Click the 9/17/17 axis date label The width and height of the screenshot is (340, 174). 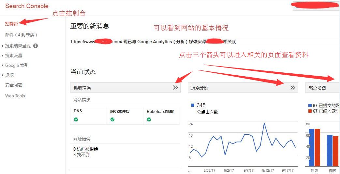(x=288, y=170)
